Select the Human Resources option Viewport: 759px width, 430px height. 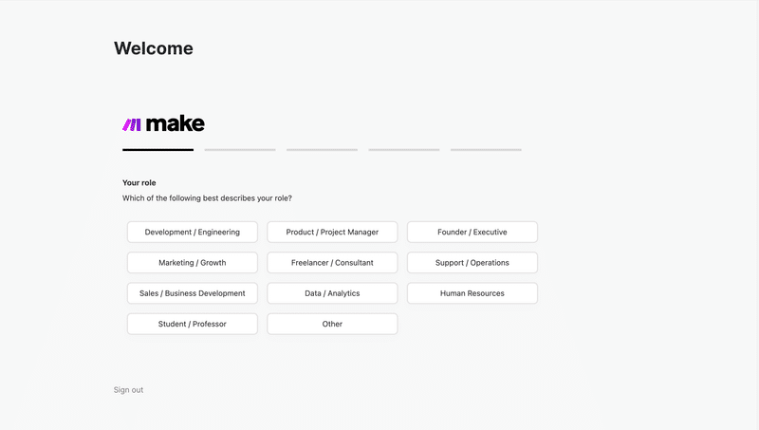[472, 293]
